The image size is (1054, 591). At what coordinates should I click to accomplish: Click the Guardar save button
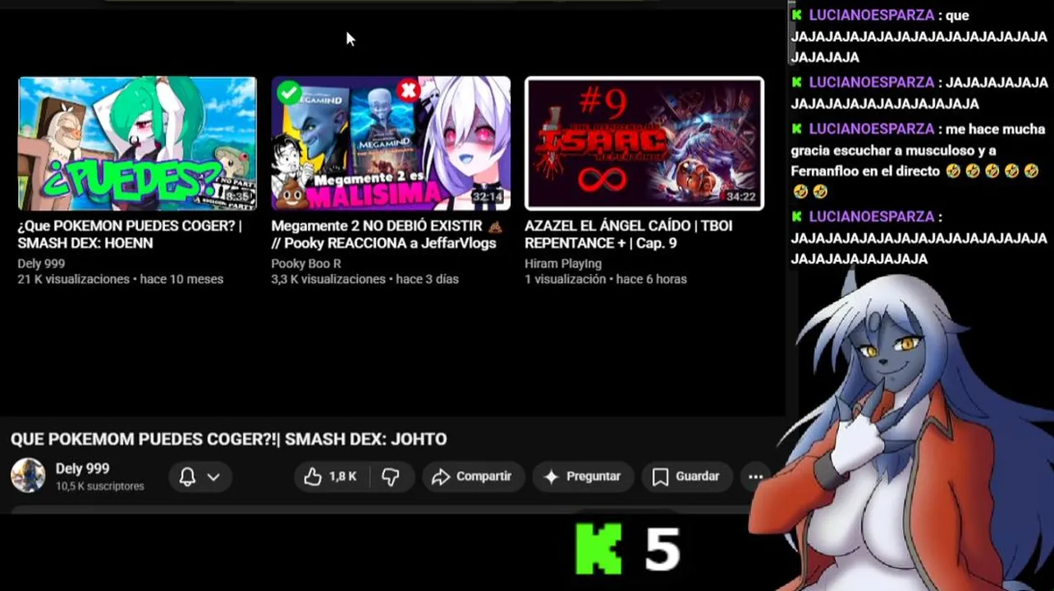686,476
